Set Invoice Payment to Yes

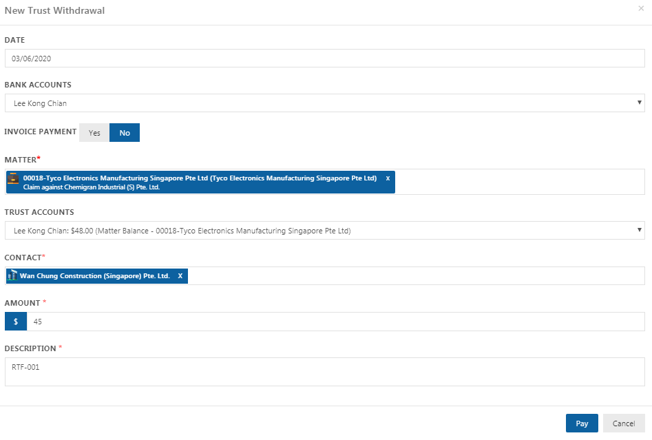point(94,133)
